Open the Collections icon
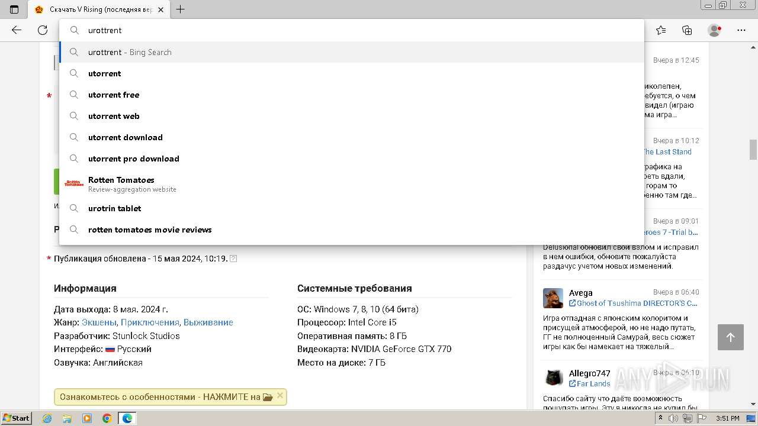 [687, 30]
